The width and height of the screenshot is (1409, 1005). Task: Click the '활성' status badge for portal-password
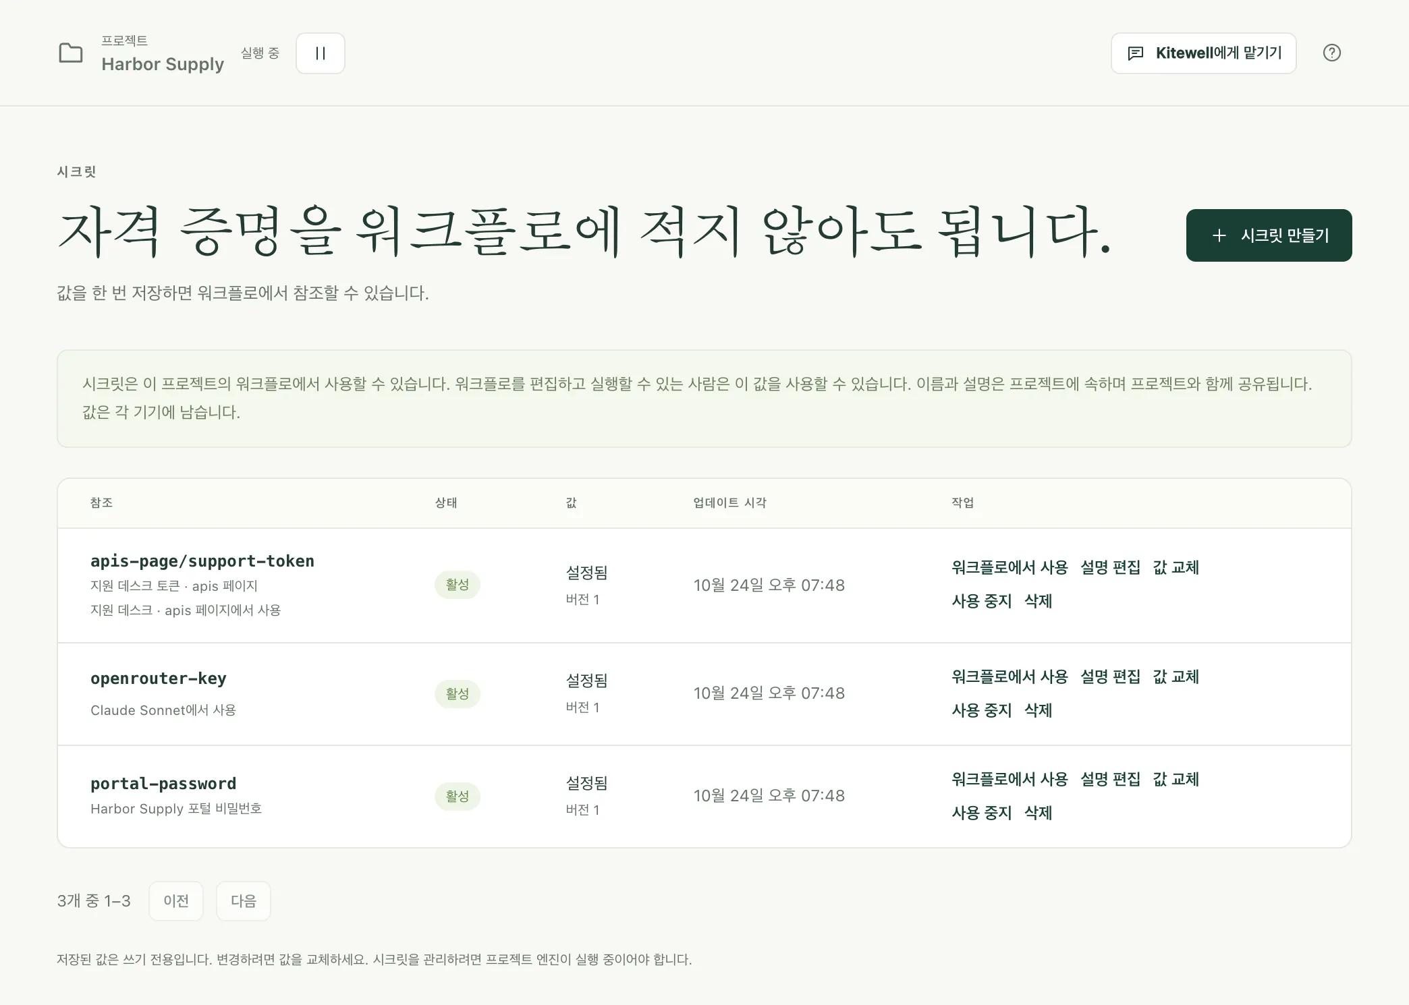(x=458, y=797)
